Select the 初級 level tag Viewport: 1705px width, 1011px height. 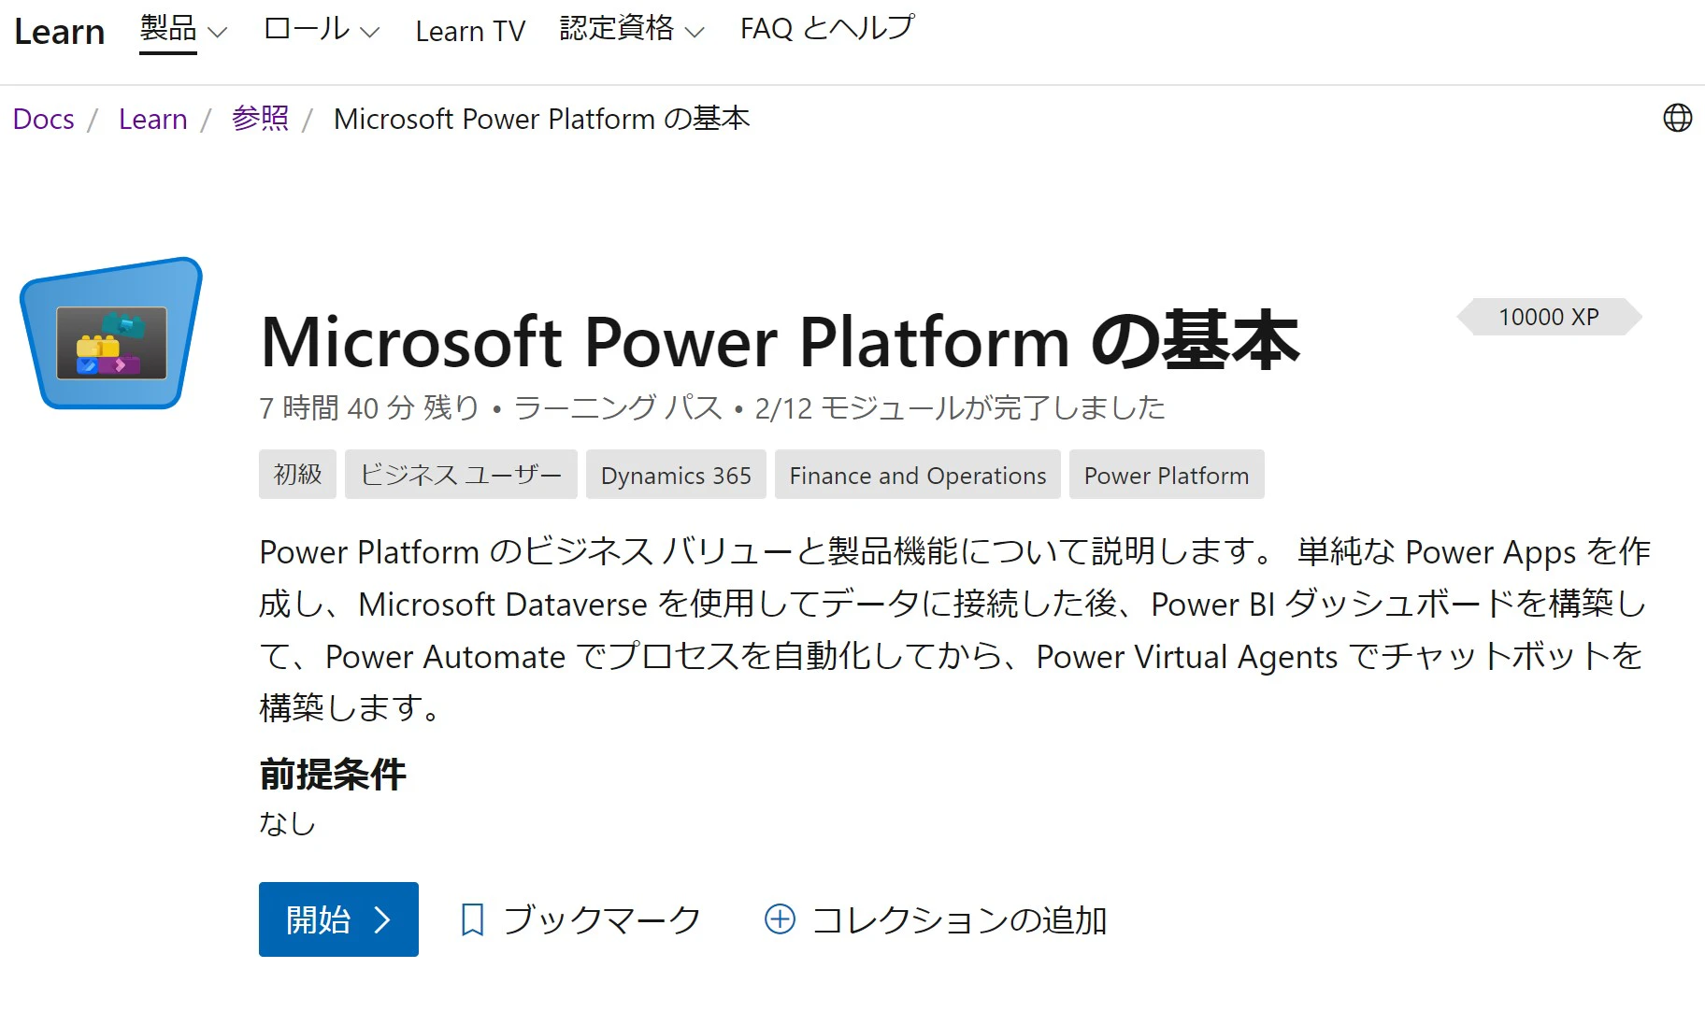coord(297,475)
